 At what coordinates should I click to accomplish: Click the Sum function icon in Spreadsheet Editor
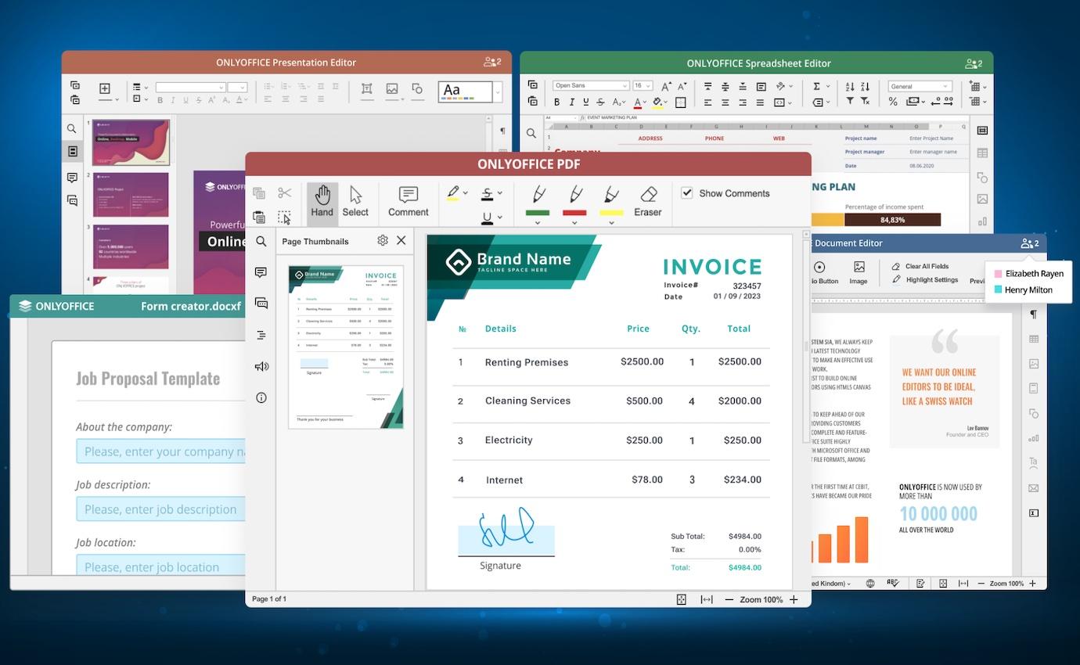816,86
